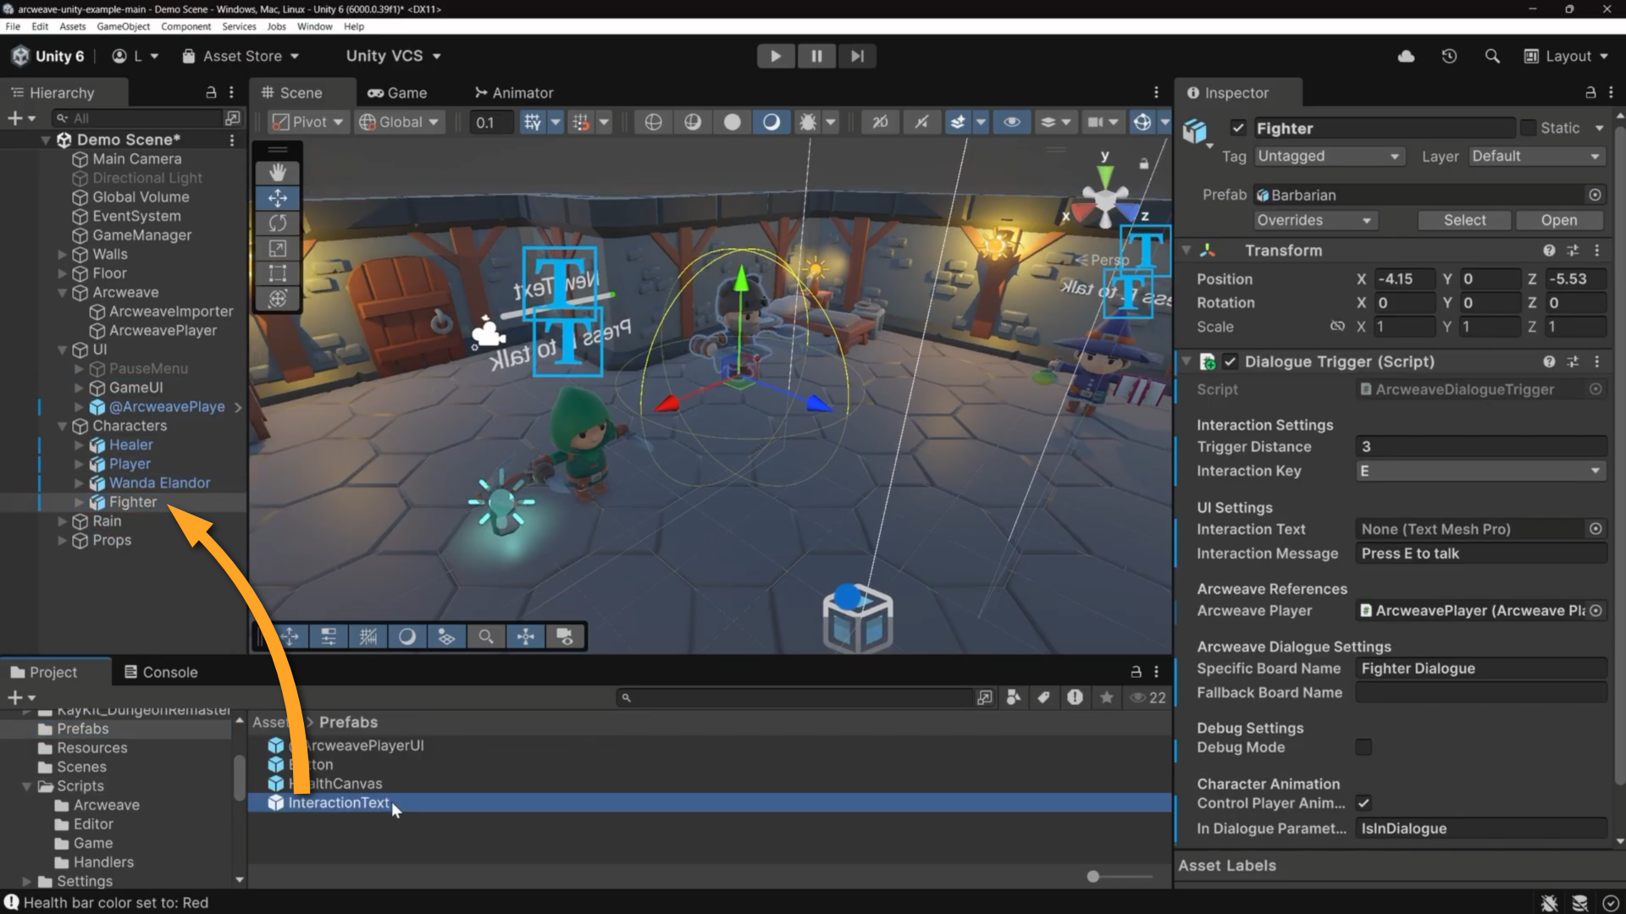Open the global search magnifier icon
The height and width of the screenshot is (914, 1626).
1492,56
